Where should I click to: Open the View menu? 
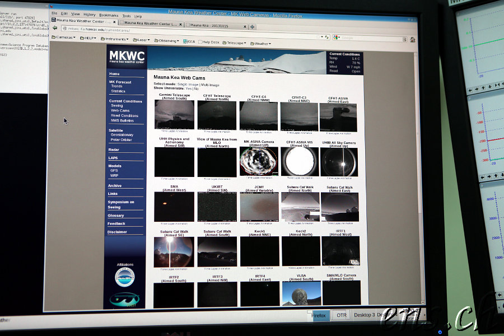point(75,14)
